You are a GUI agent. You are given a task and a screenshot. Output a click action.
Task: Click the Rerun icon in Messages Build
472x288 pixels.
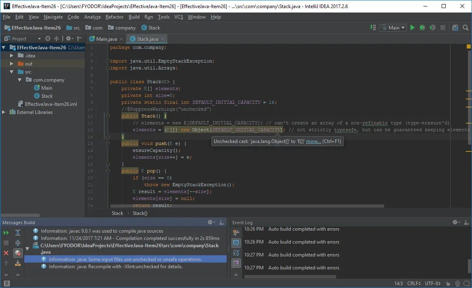pos(6,233)
